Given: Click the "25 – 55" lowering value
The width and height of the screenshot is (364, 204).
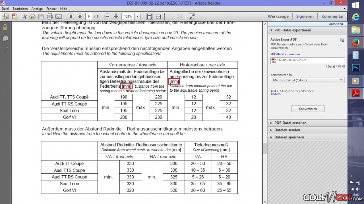Looking at the screenshot, I should (224, 190).
